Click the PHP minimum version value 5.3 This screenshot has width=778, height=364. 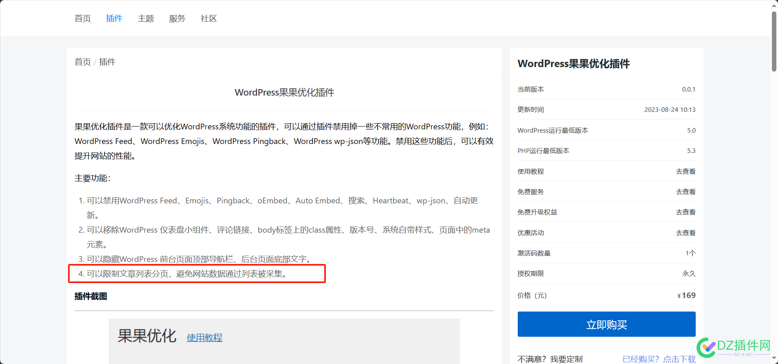coord(691,150)
